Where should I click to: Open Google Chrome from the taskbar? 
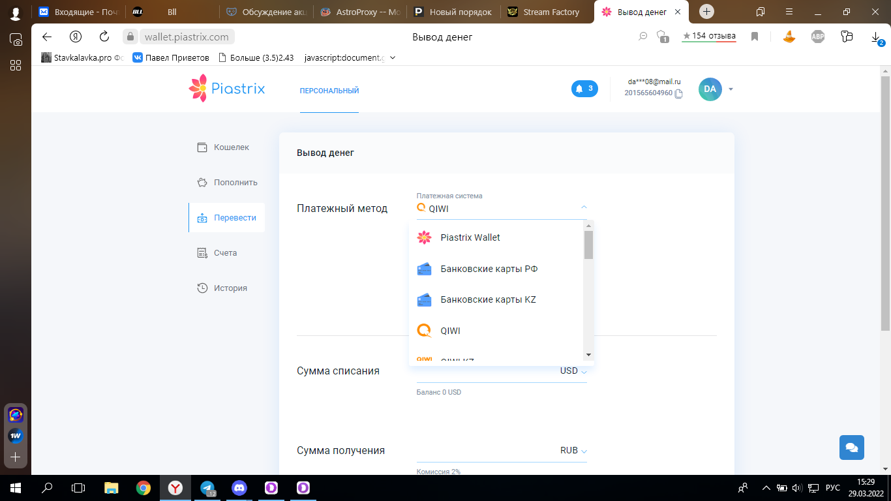143,487
